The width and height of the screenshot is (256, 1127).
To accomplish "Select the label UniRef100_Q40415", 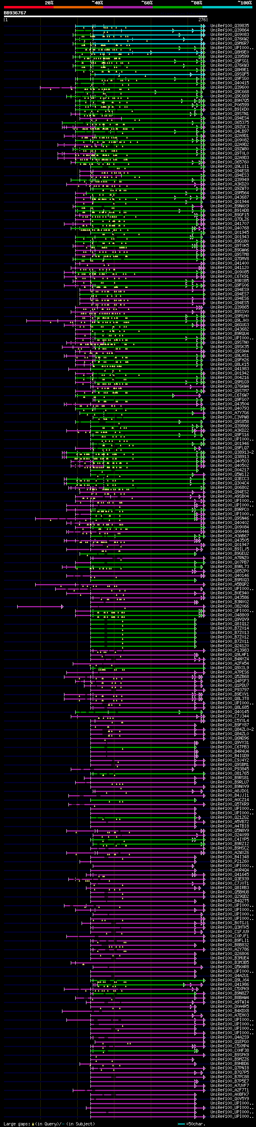I will pos(230,83).
